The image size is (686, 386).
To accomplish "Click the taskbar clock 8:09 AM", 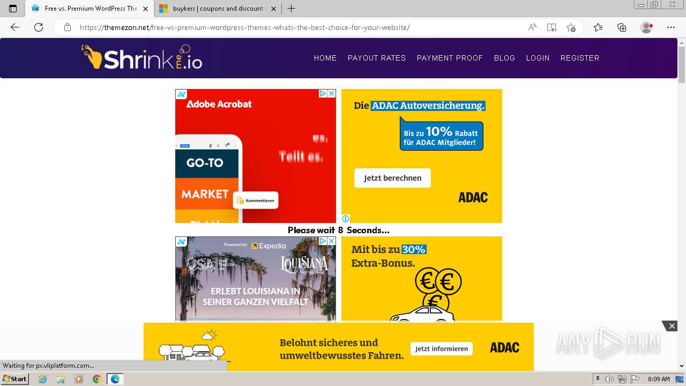I will [659, 379].
